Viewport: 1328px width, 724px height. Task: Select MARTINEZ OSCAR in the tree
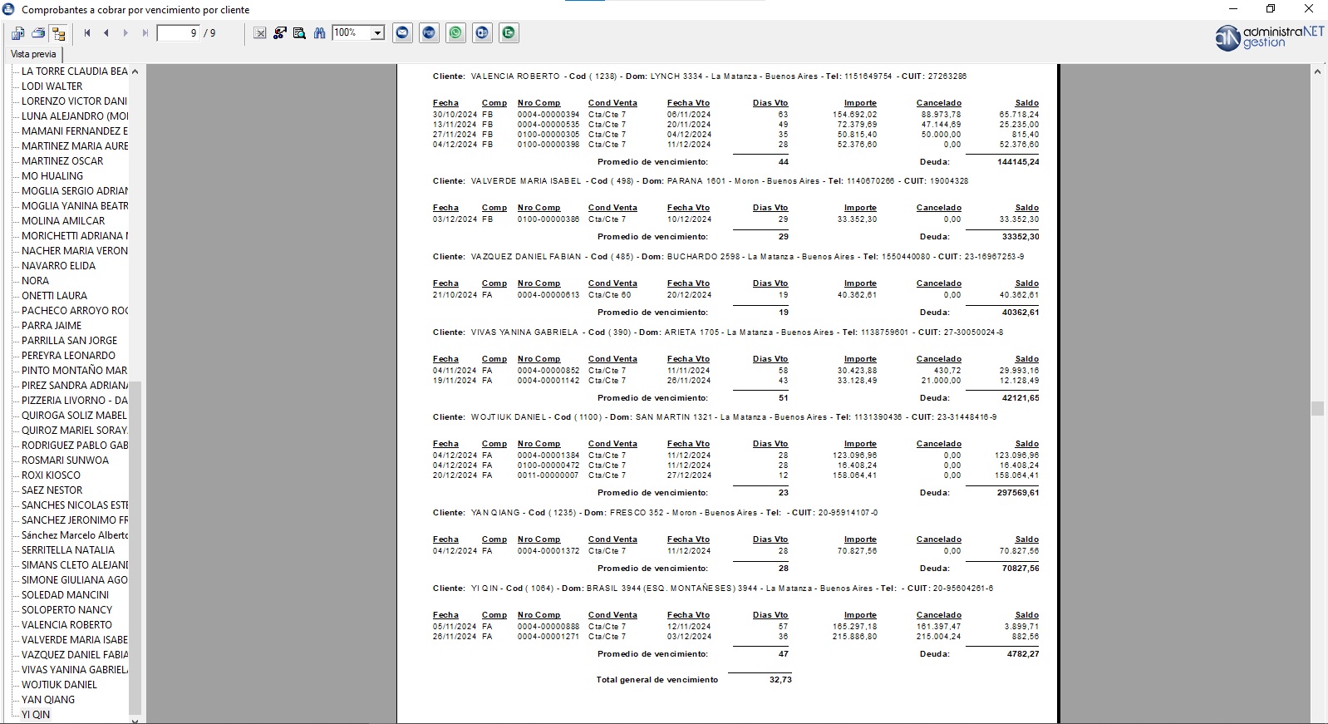pos(62,161)
